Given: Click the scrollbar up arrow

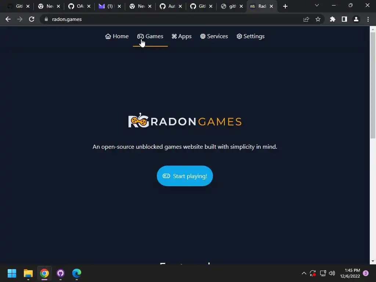Looking at the screenshot, I should pos(373,29).
